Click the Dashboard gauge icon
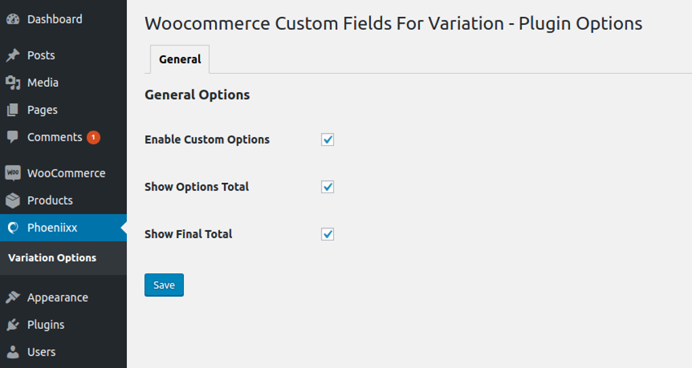Image resolution: width=692 pixels, height=368 pixels. (13, 19)
